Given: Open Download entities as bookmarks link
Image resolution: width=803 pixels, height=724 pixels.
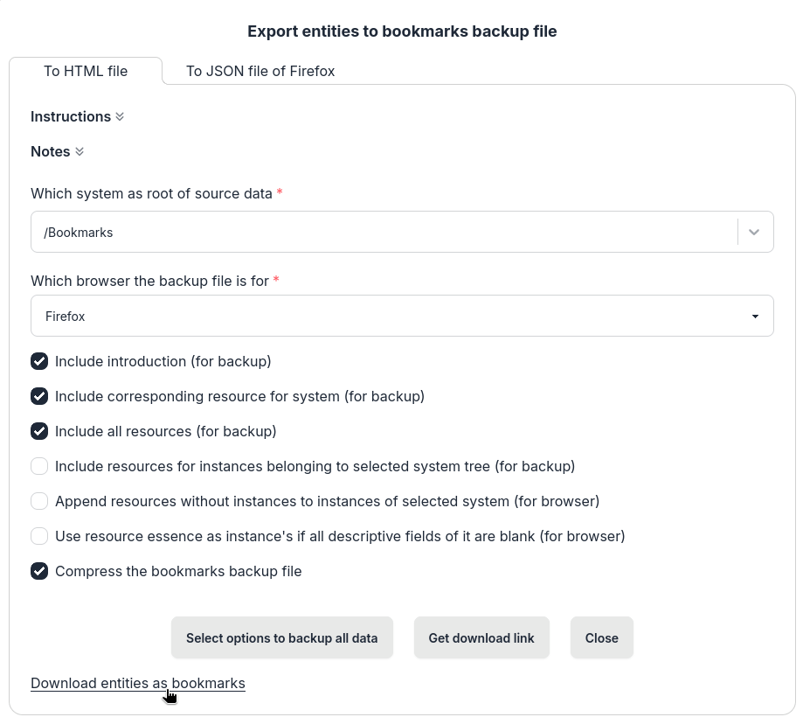Looking at the screenshot, I should [138, 684].
